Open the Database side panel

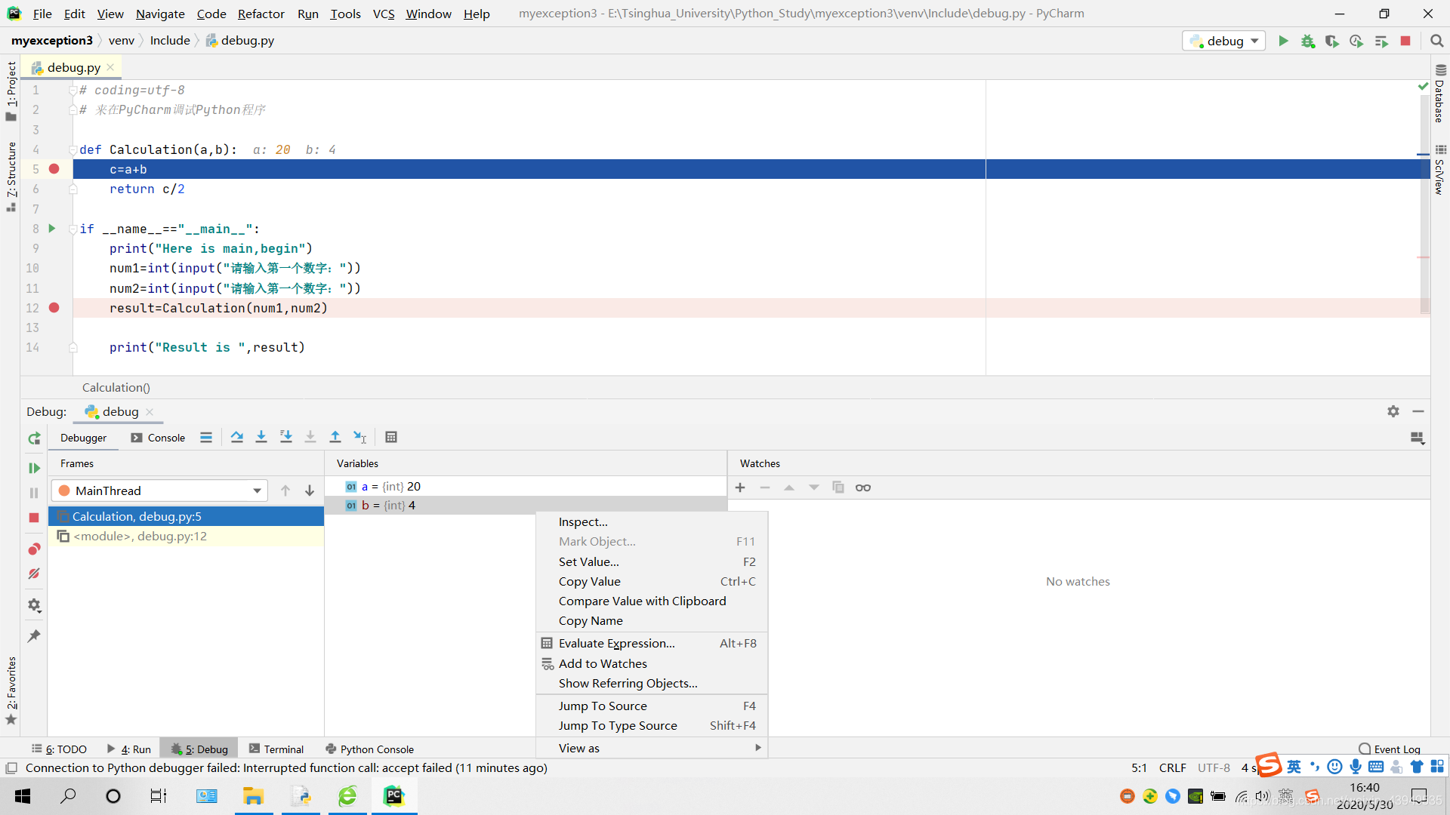coord(1439,94)
